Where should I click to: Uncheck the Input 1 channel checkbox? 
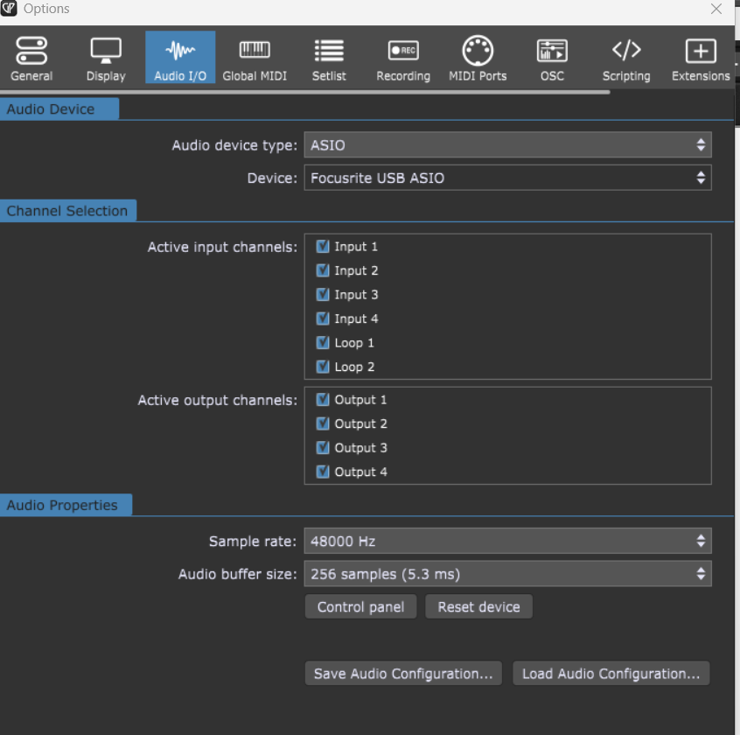point(323,247)
